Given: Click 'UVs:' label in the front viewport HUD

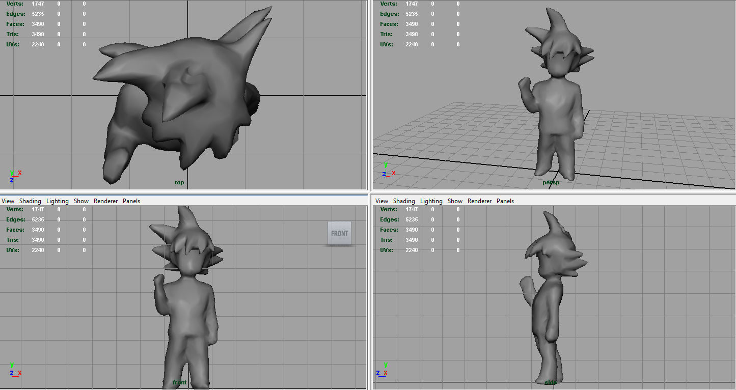Looking at the screenshot, I should click(13, 250).
